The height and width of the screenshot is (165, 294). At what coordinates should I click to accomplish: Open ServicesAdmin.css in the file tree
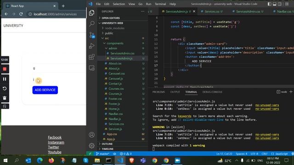(122, 53)
